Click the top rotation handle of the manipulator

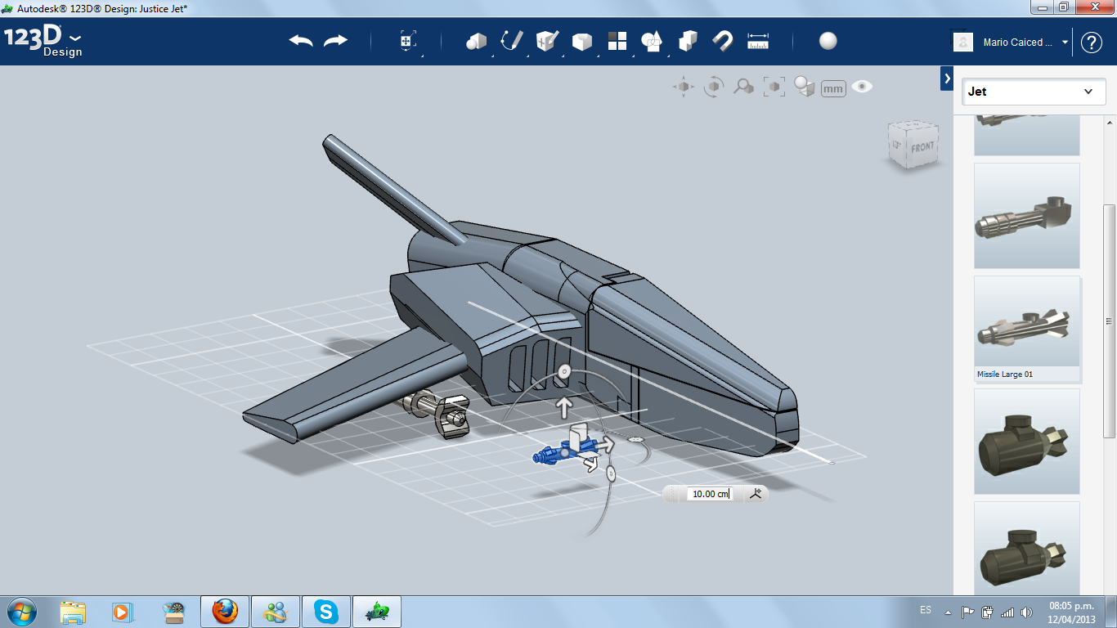tap(563, 372)
